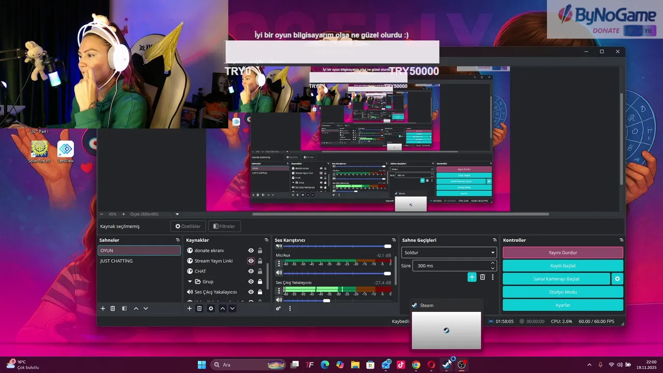
Task: Open LetsView desktop shortcut
Action: 65,152
